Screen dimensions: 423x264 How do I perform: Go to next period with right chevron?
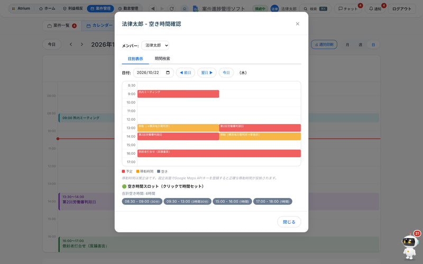[x=82, y=44]
